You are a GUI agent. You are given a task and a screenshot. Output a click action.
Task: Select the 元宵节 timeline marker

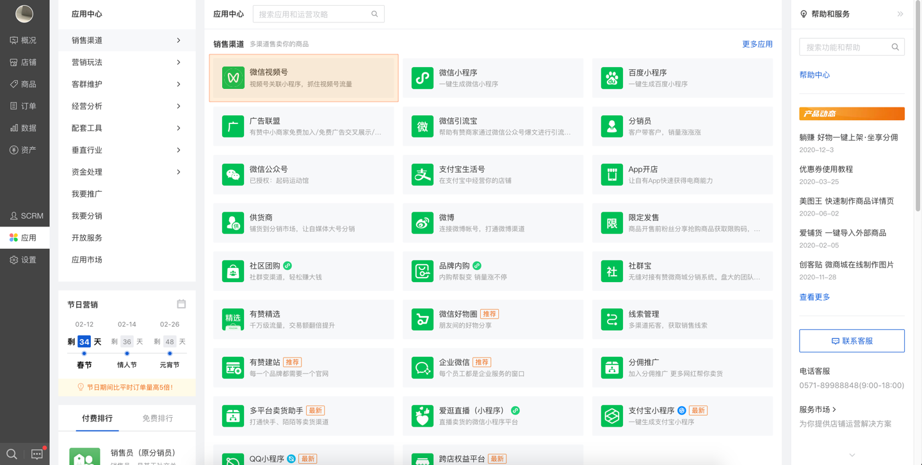pyautogui.click(x=170, y=353)
